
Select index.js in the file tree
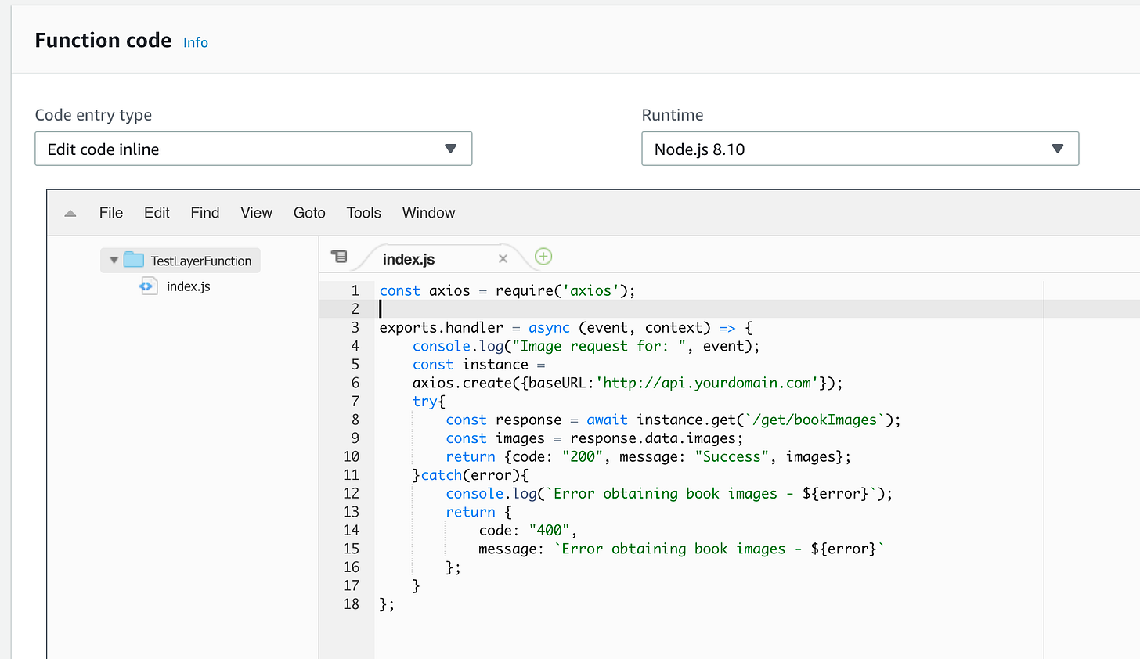point(188,286)
